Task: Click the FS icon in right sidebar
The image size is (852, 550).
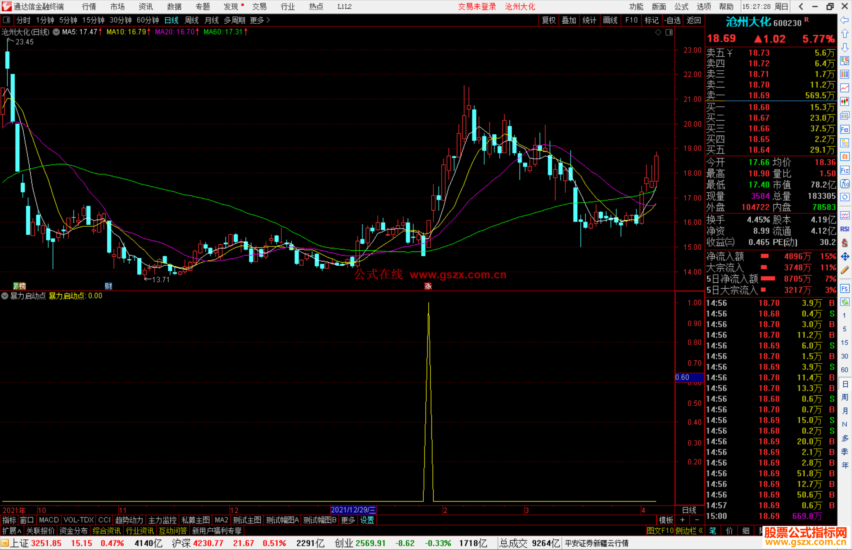Action: pos(845,289)
